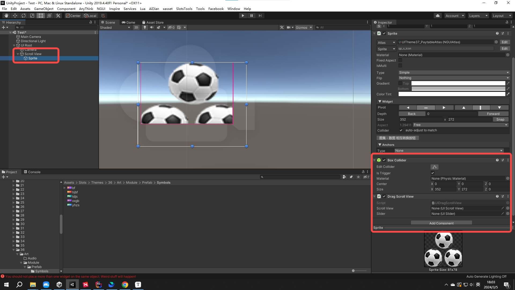Open Sprite component preset icon
The height and width of the screenshot is (290, 515).
coord(503,33)
